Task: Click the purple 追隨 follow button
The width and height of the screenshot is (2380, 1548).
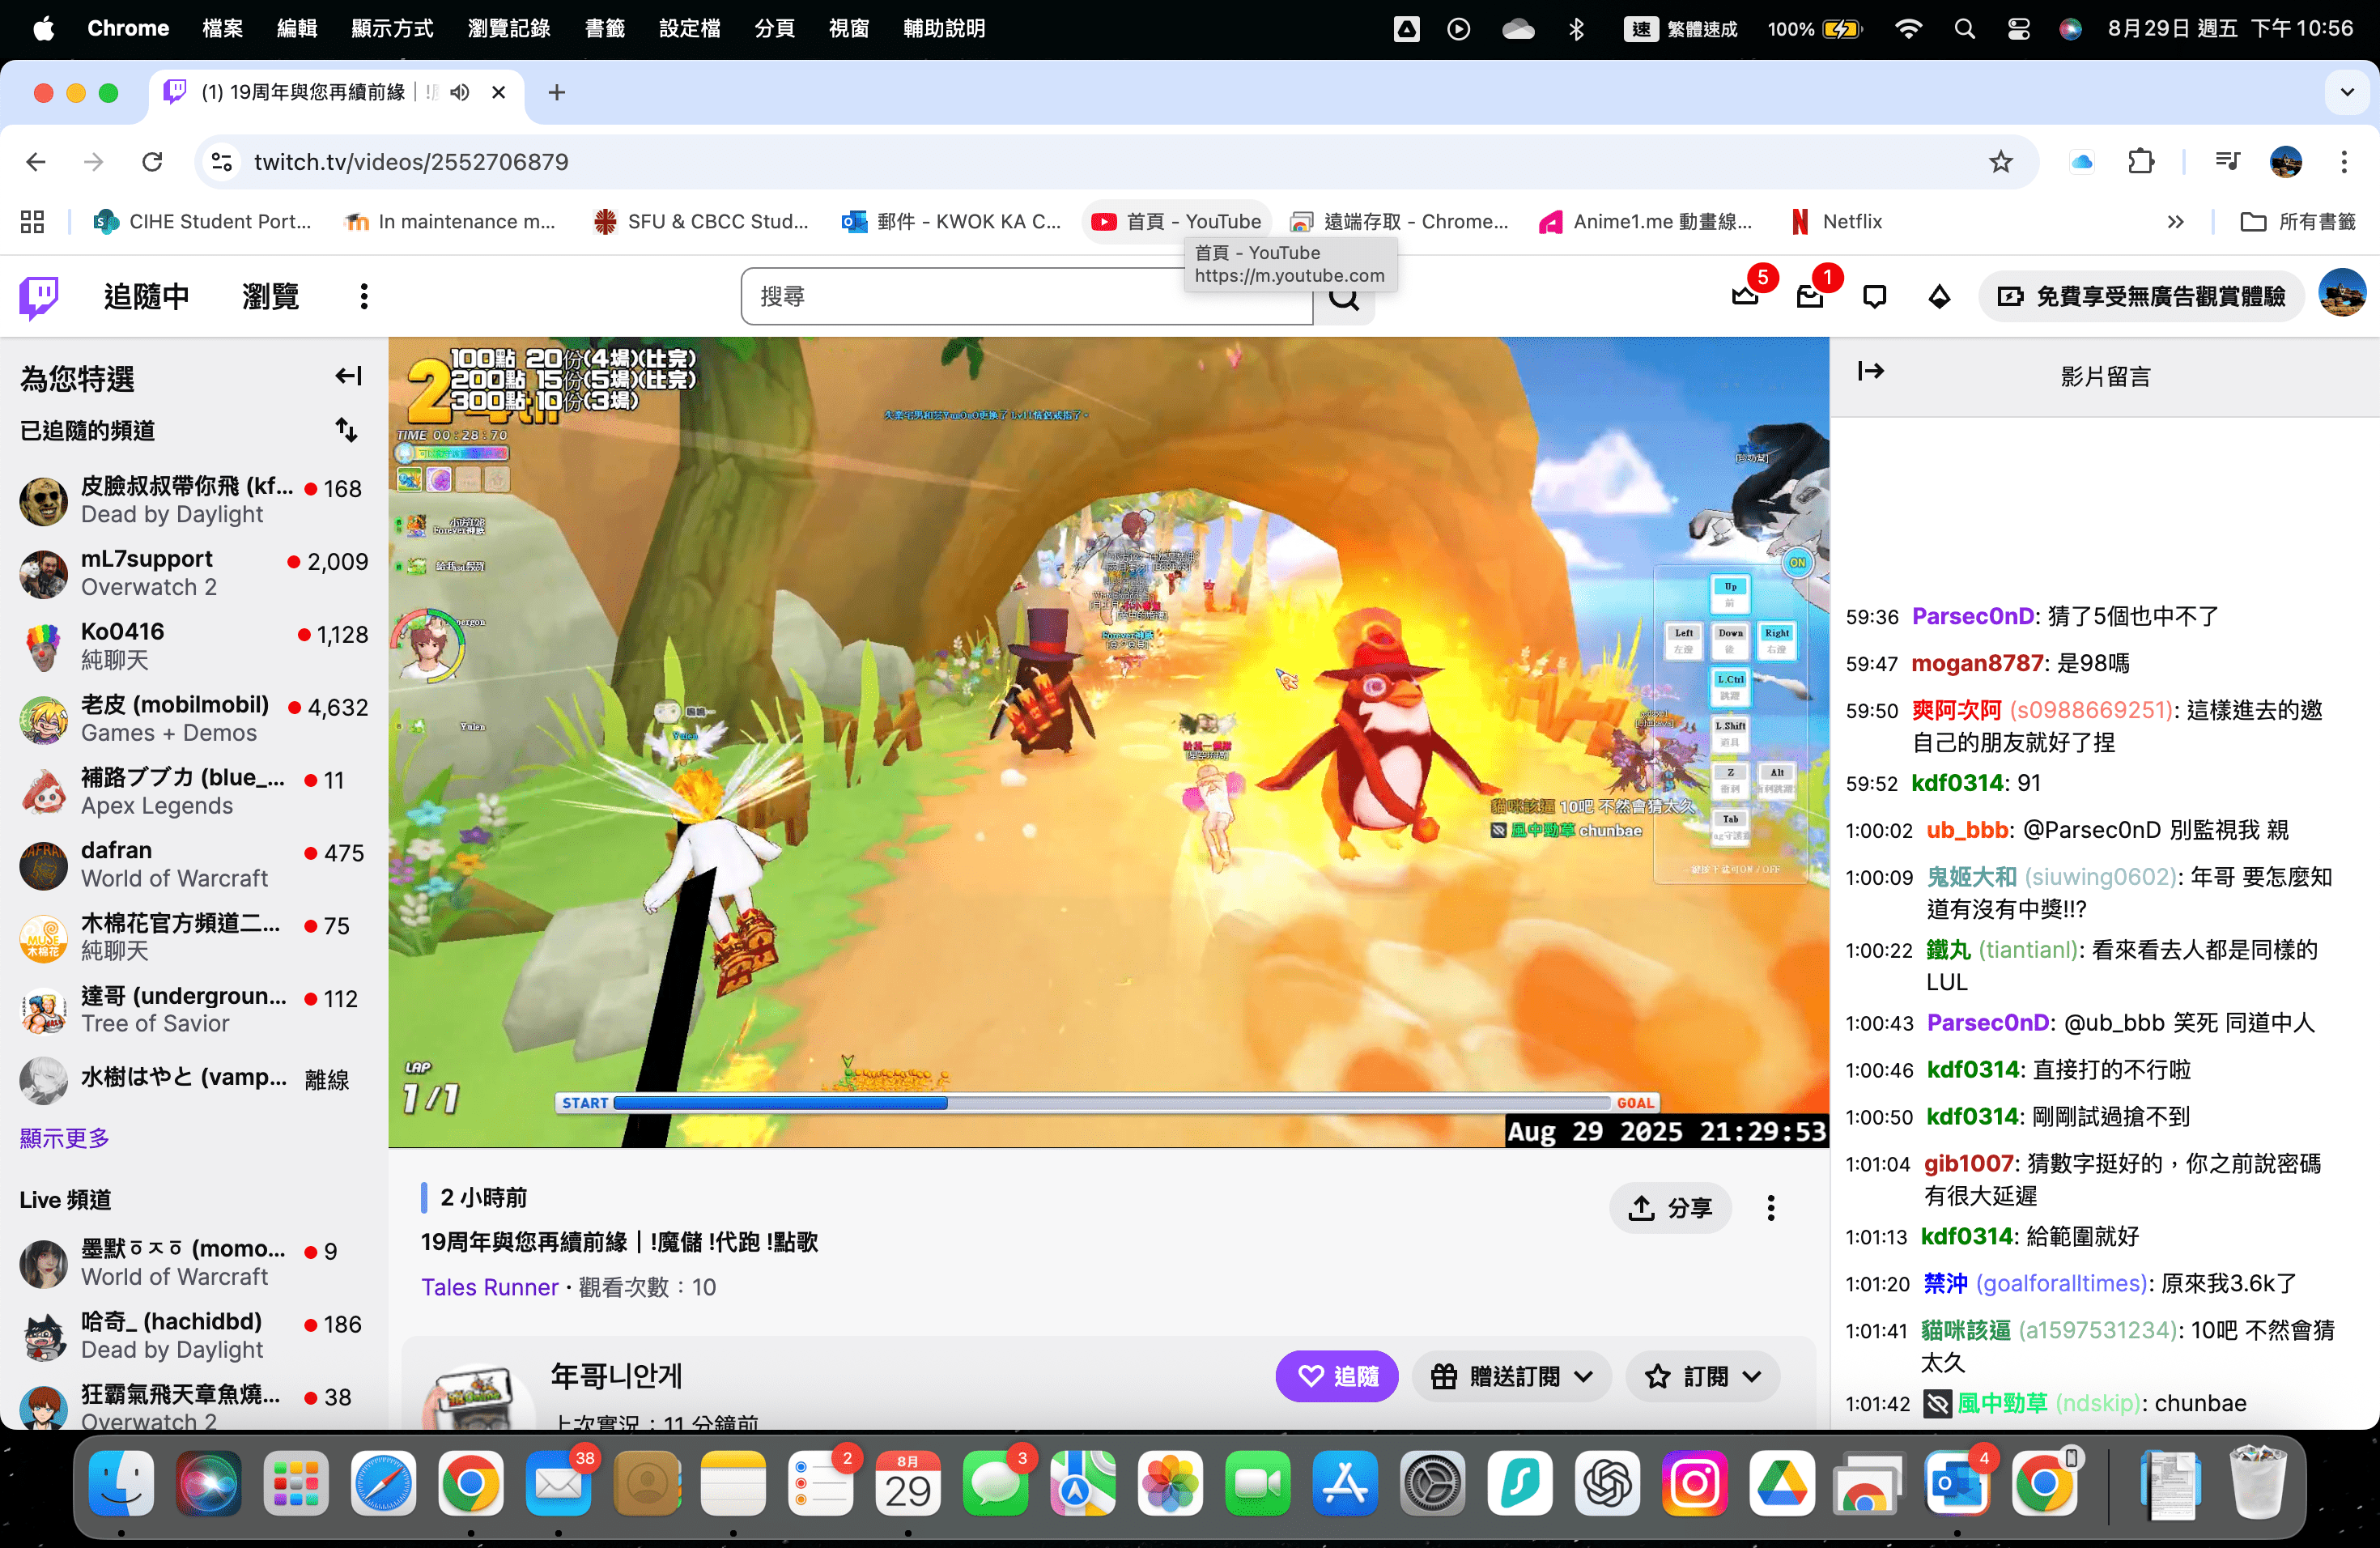Action: (x=1336, y=1376)
